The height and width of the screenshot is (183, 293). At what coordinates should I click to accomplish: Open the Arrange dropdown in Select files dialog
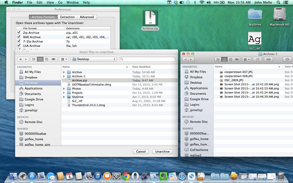(x=64, y=59)
